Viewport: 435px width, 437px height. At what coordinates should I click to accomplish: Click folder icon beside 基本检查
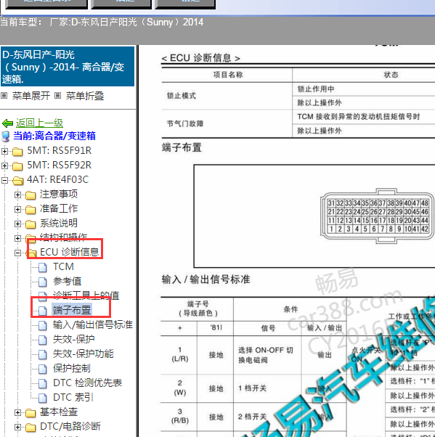pos(31,413)
